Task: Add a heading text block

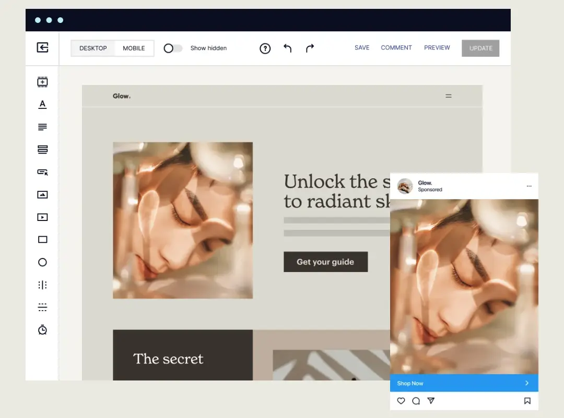Action: click(42, 104)
